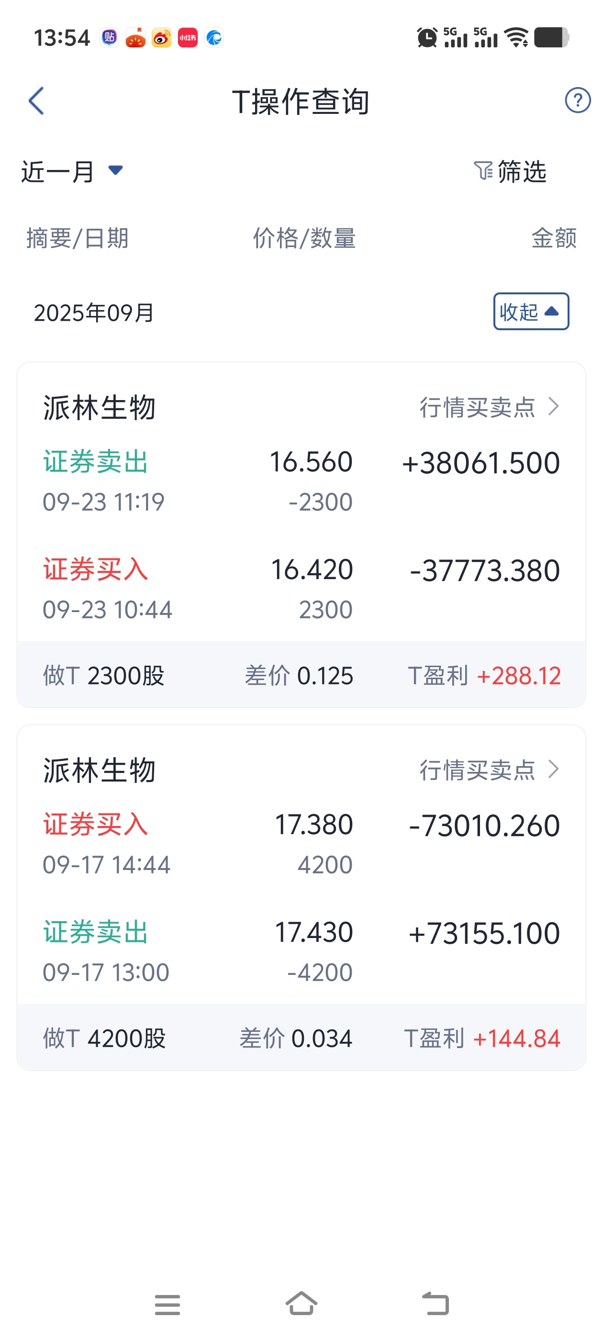Tap the filter funnel icon
This screenshot has height=1340, width=603.
click(483, 171)
